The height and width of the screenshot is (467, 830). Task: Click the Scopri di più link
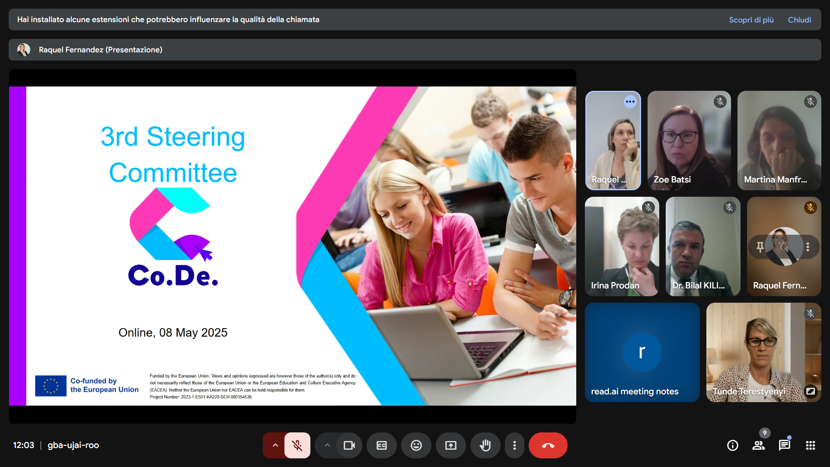[x=751, y=20]
